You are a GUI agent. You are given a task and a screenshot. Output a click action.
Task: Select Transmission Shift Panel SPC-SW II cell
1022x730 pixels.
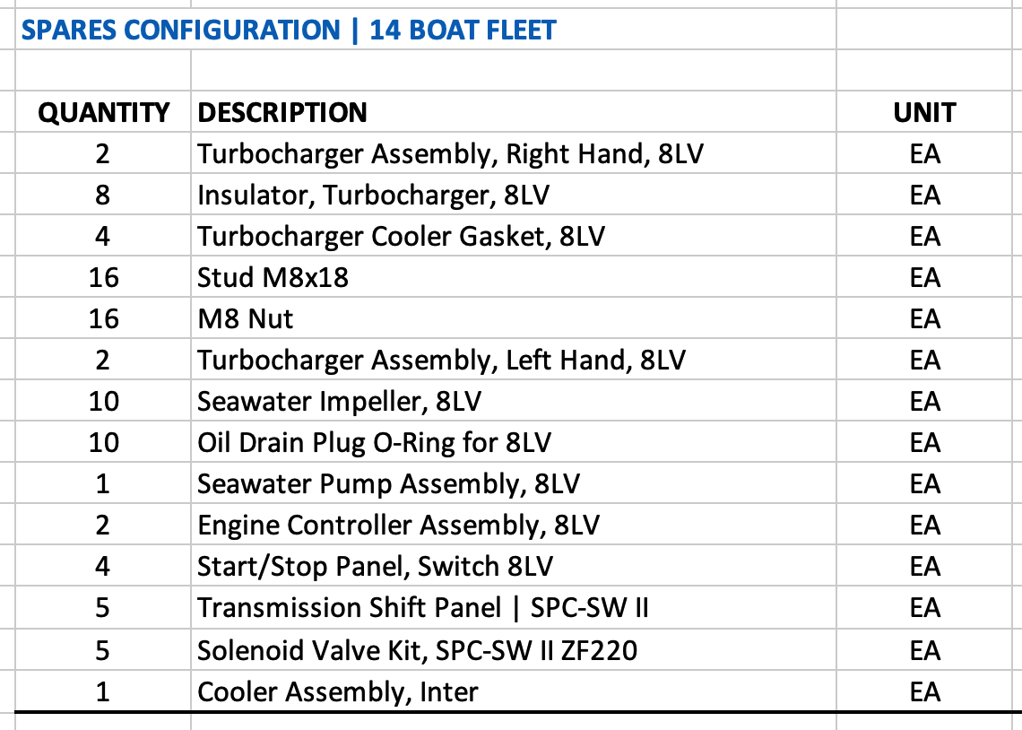click(x=514, y=607)
